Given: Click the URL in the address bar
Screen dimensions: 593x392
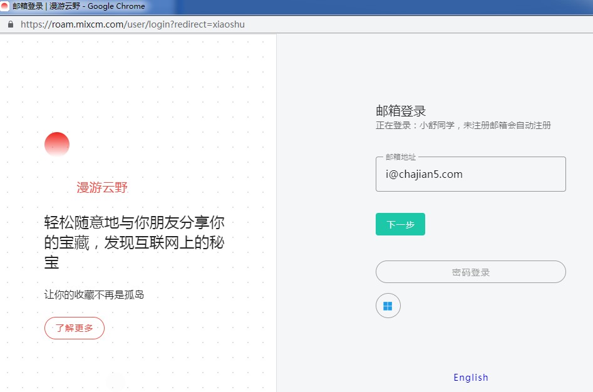Looking at the screenshot, I should [133, 24].
